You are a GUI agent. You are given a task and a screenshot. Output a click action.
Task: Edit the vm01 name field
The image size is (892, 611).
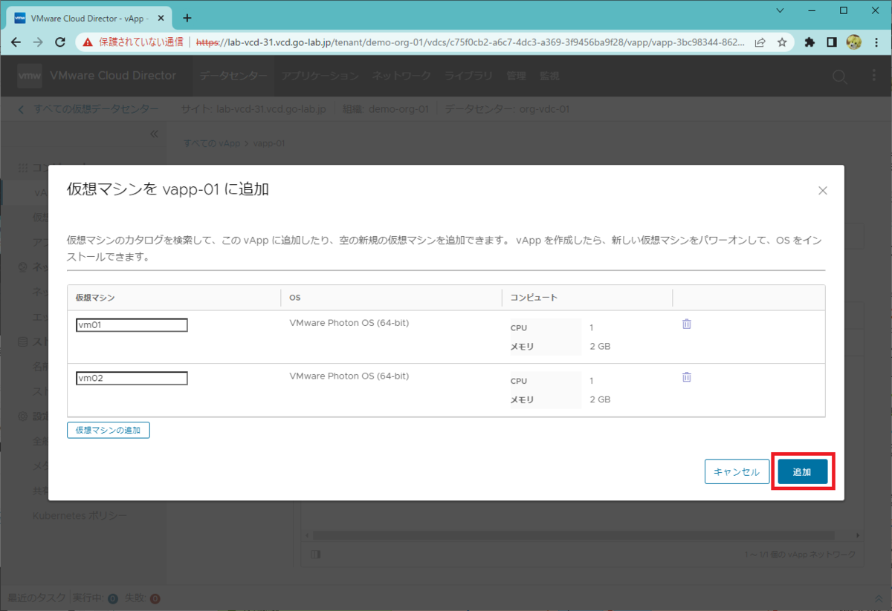[132, 325]
